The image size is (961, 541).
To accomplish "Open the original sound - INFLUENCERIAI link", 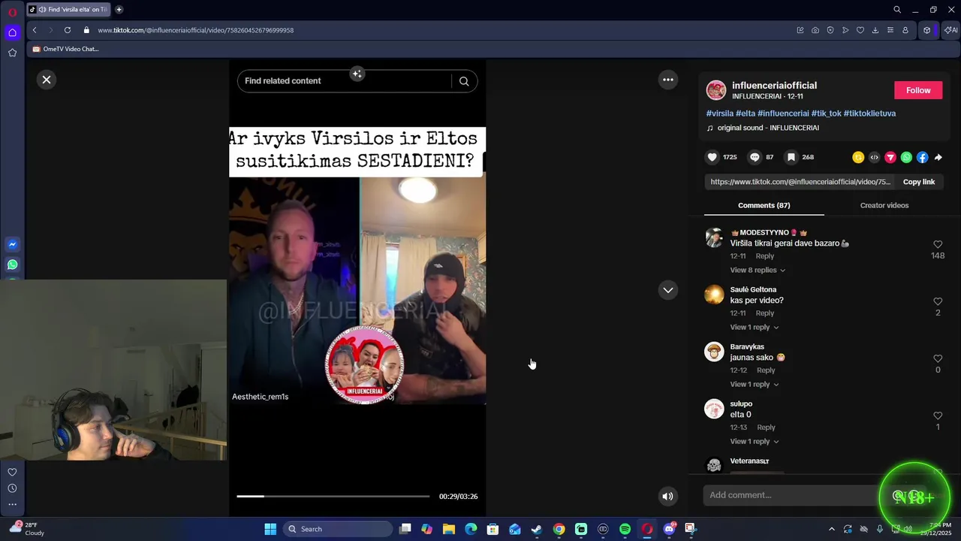I will (x=768, y=128).
